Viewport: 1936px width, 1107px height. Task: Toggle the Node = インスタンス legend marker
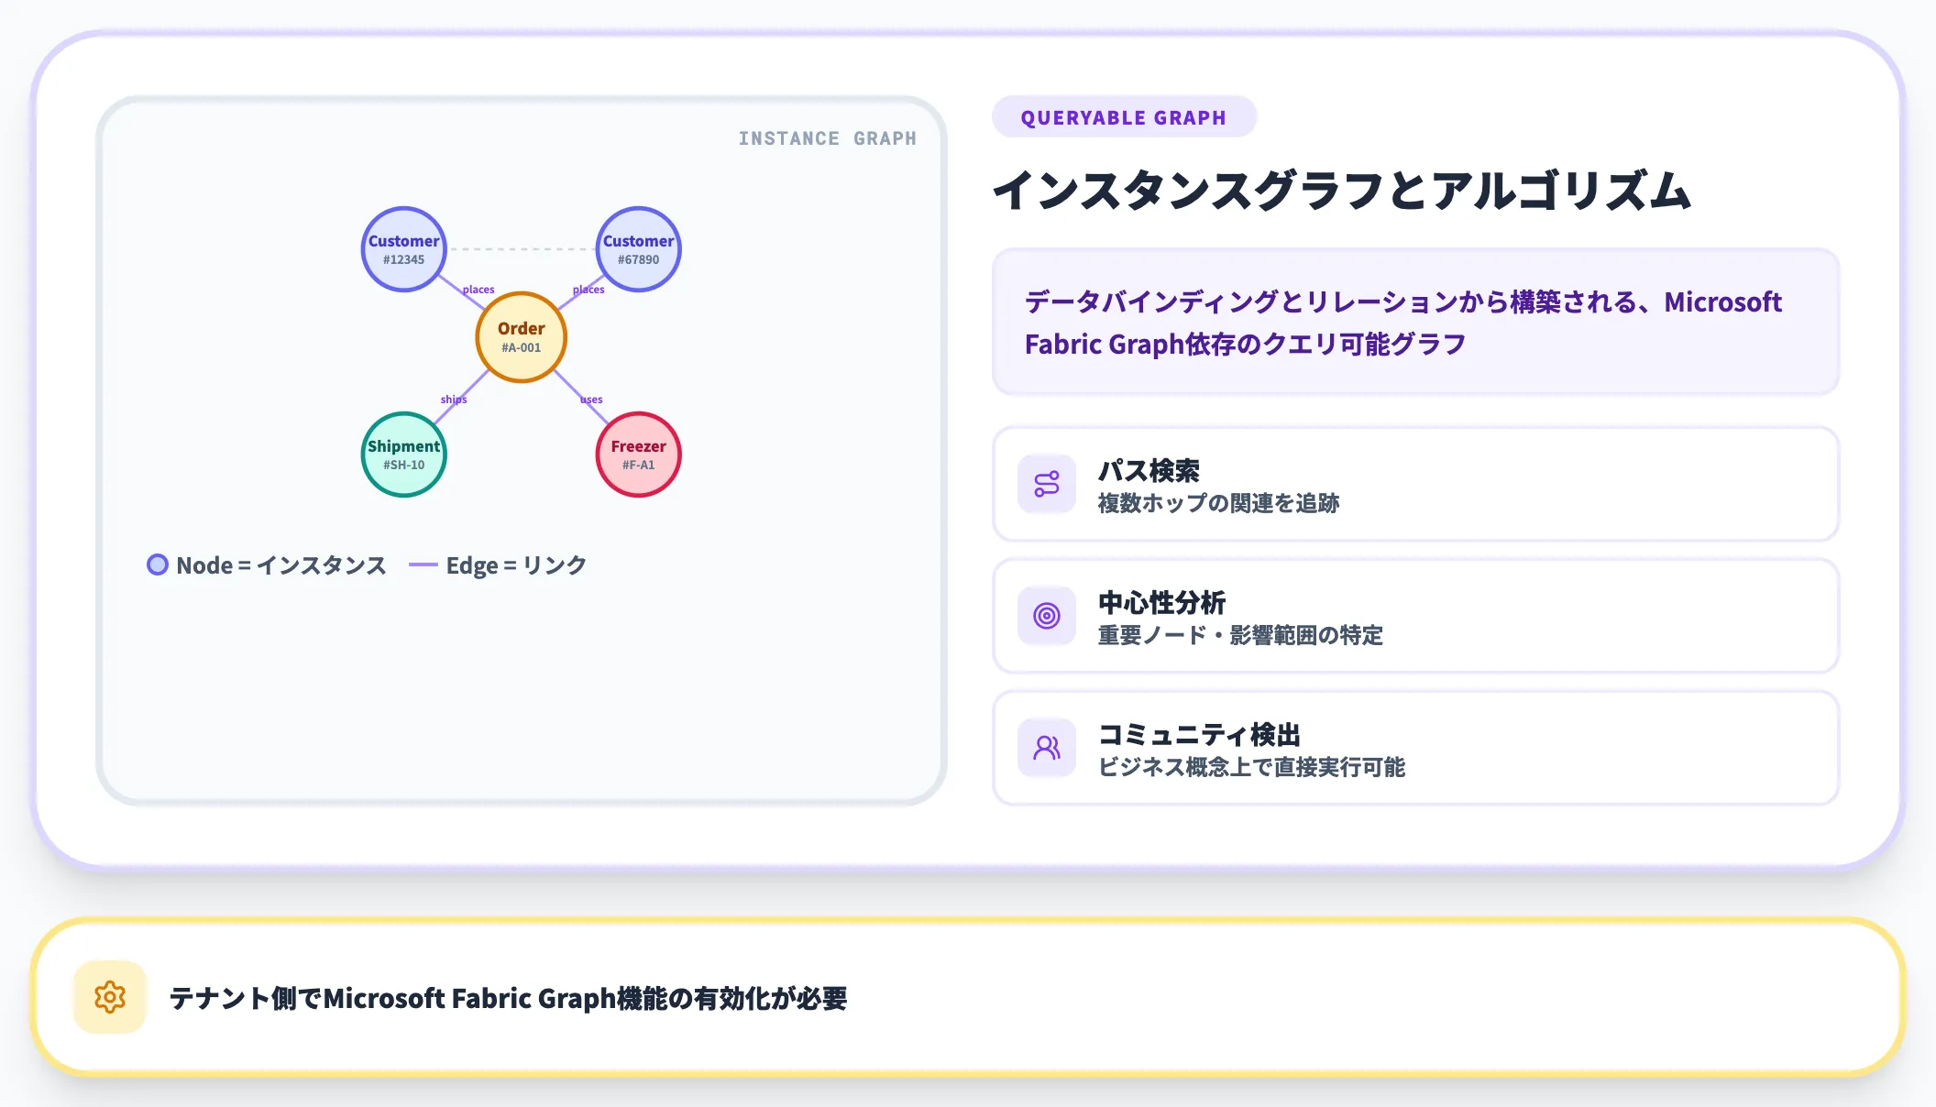pos(158,565)
